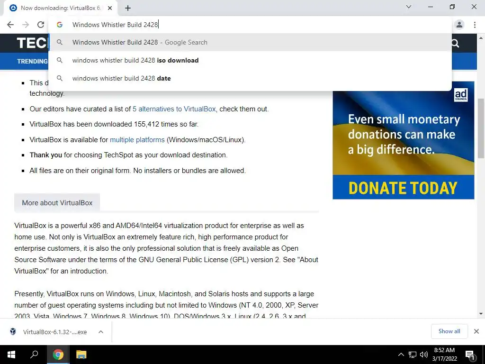Click the volume speaker tray icon

coord(424,355)
